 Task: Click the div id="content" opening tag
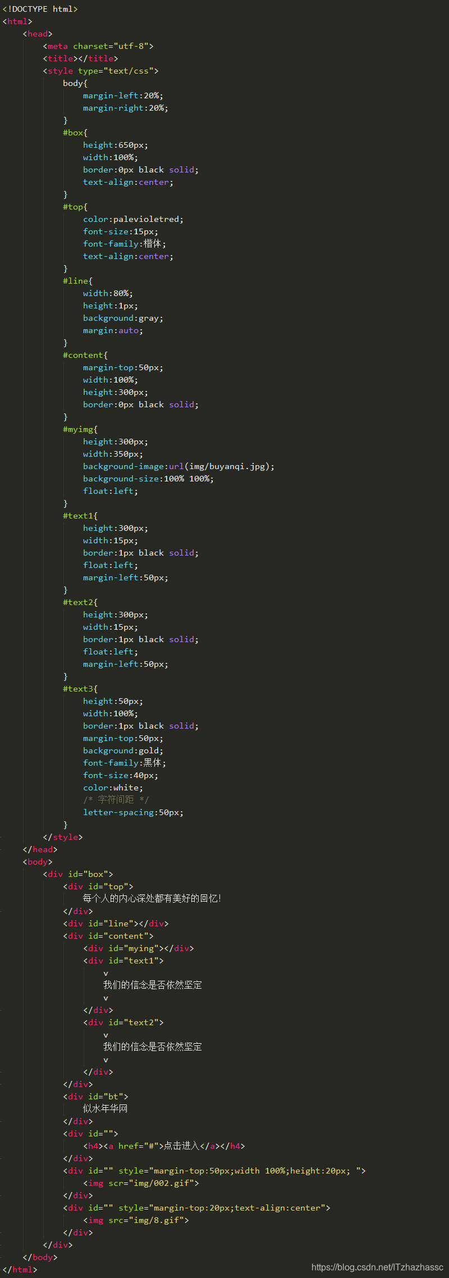click(108, 936)
